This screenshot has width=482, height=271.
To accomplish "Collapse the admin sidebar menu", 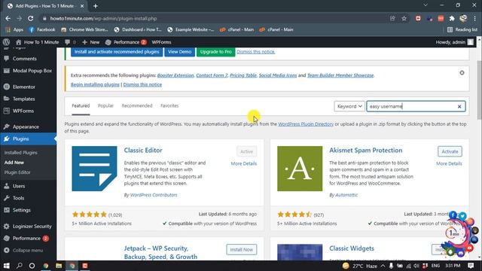I will (x=28, y=251).
